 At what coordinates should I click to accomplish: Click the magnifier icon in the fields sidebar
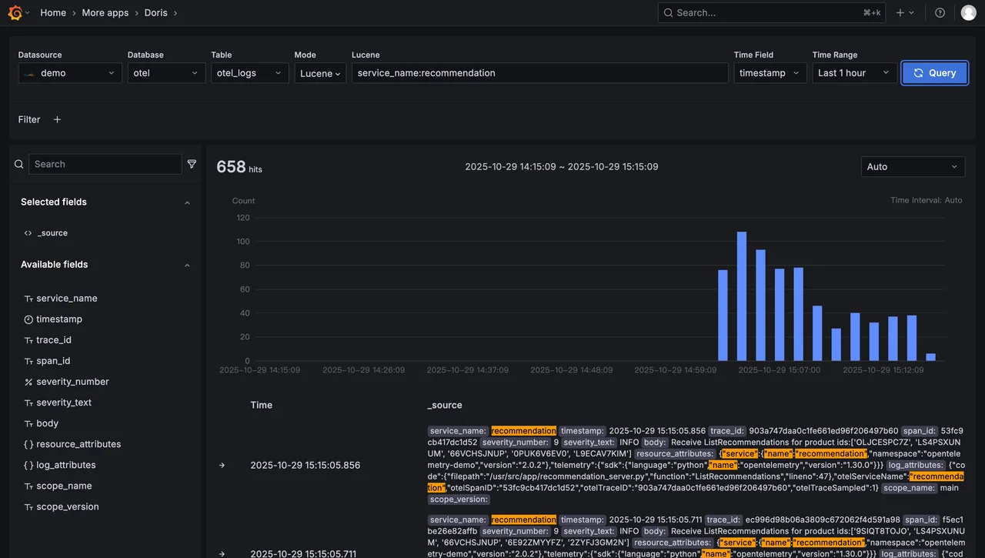pyautogui.click(x=18, y=163)
